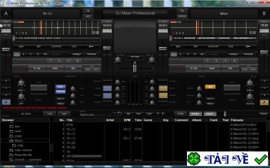Sort the playlist by the BPM column header

127,120
